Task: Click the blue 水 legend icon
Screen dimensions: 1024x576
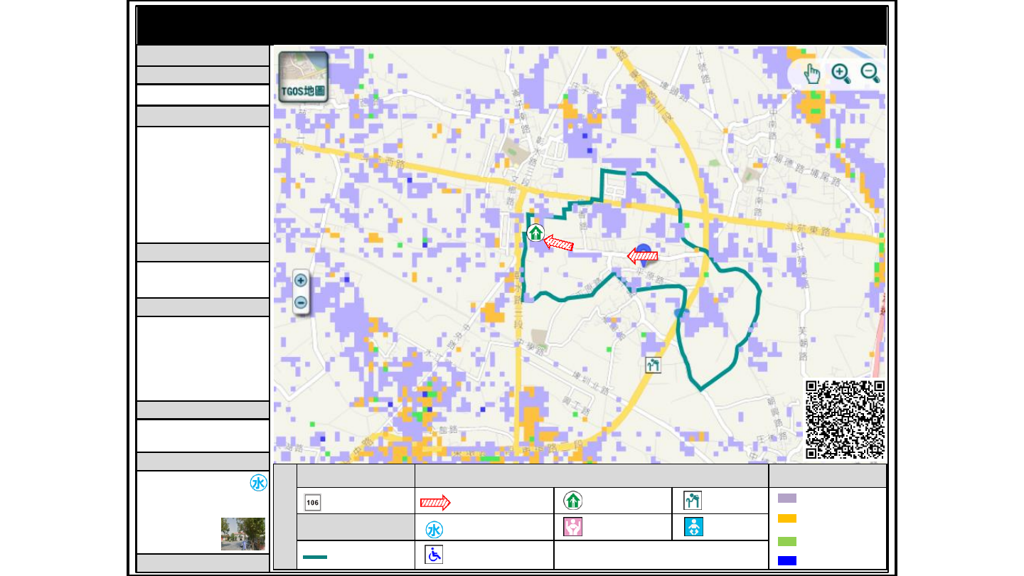Action: click(434, 530)
